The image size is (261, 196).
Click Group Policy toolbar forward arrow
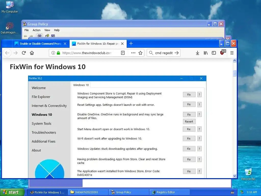pos(31,36)
